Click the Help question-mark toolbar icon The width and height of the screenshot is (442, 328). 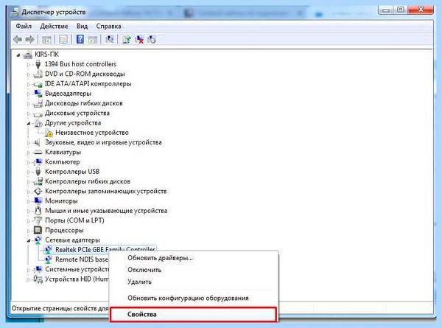click(x=80, y=39)
